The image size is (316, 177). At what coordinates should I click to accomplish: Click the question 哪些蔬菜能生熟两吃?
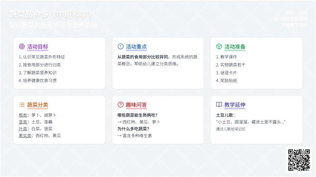click(x=137, y=115)
